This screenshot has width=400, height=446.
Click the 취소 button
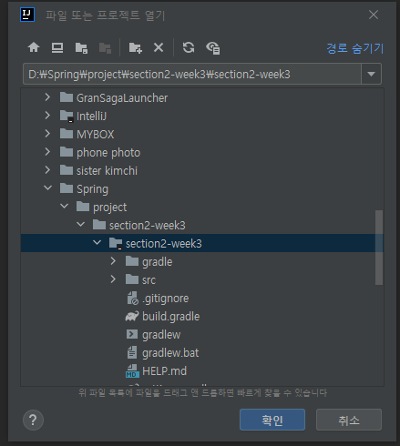pyautogui.click(x=349, y=420)
